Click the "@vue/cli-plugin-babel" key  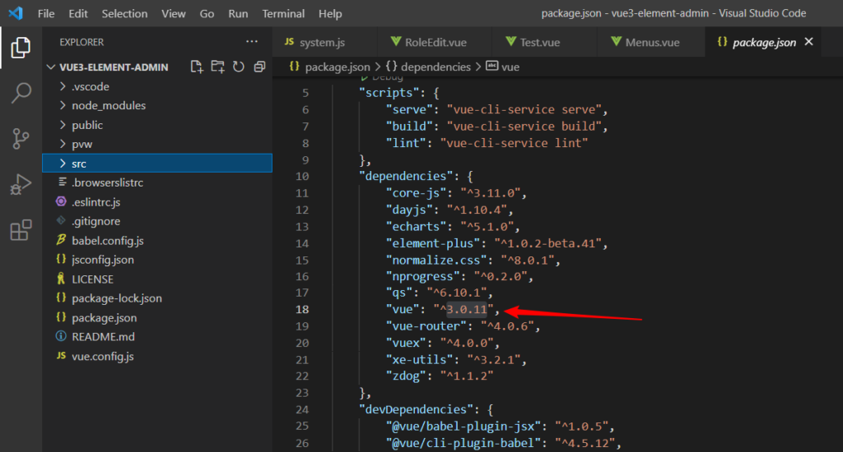click(463, 443)
